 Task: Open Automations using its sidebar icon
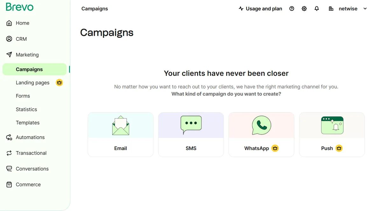(9, 137)
